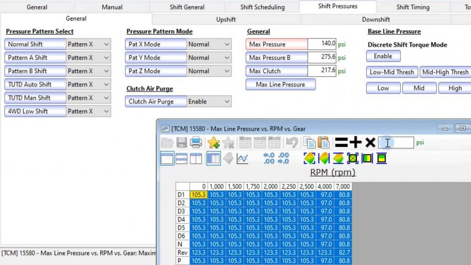
Task: Toggle the table grid view icon
Action: 213,158
